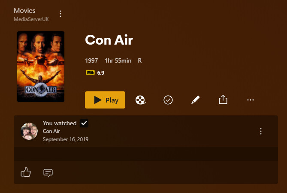
Task: Click the user avatar in the activity
Action: pos(29,131)
